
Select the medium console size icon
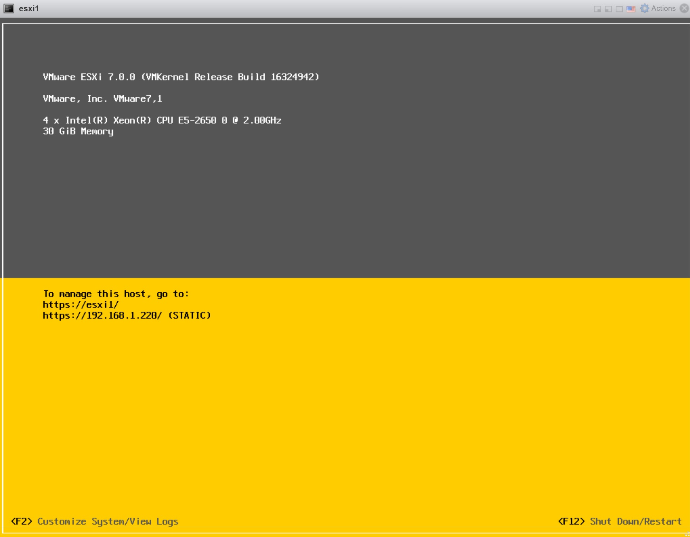(x=608, y=9)
